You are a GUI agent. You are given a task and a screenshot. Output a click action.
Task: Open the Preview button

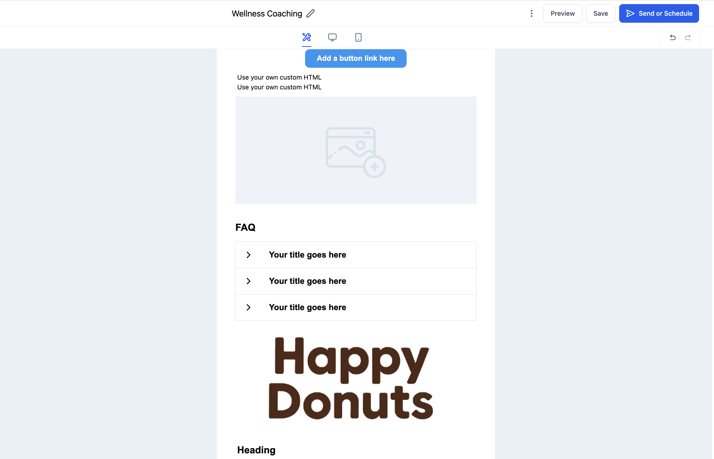click(x=562, y=13)
